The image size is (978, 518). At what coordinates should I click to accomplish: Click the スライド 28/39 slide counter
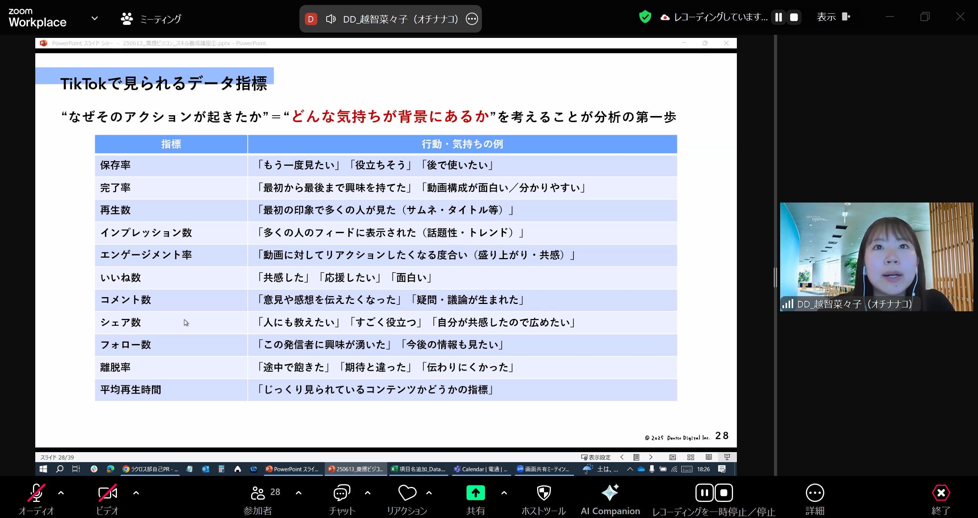pyautogui.click(x=57, y=457)
